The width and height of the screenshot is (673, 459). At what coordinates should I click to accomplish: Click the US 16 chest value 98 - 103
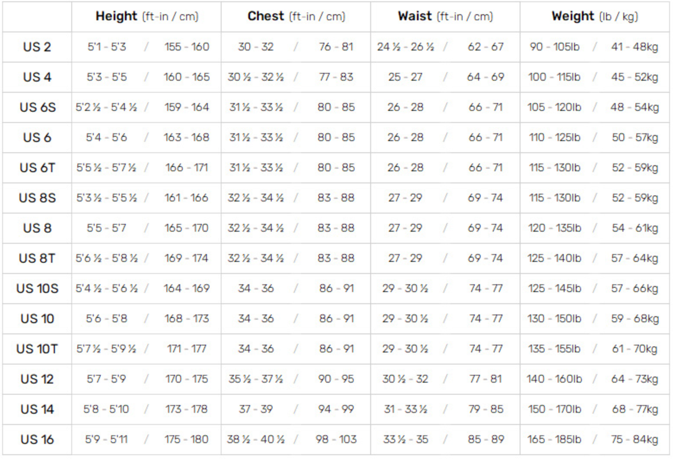pyautogui.click(x=336, y=439)
